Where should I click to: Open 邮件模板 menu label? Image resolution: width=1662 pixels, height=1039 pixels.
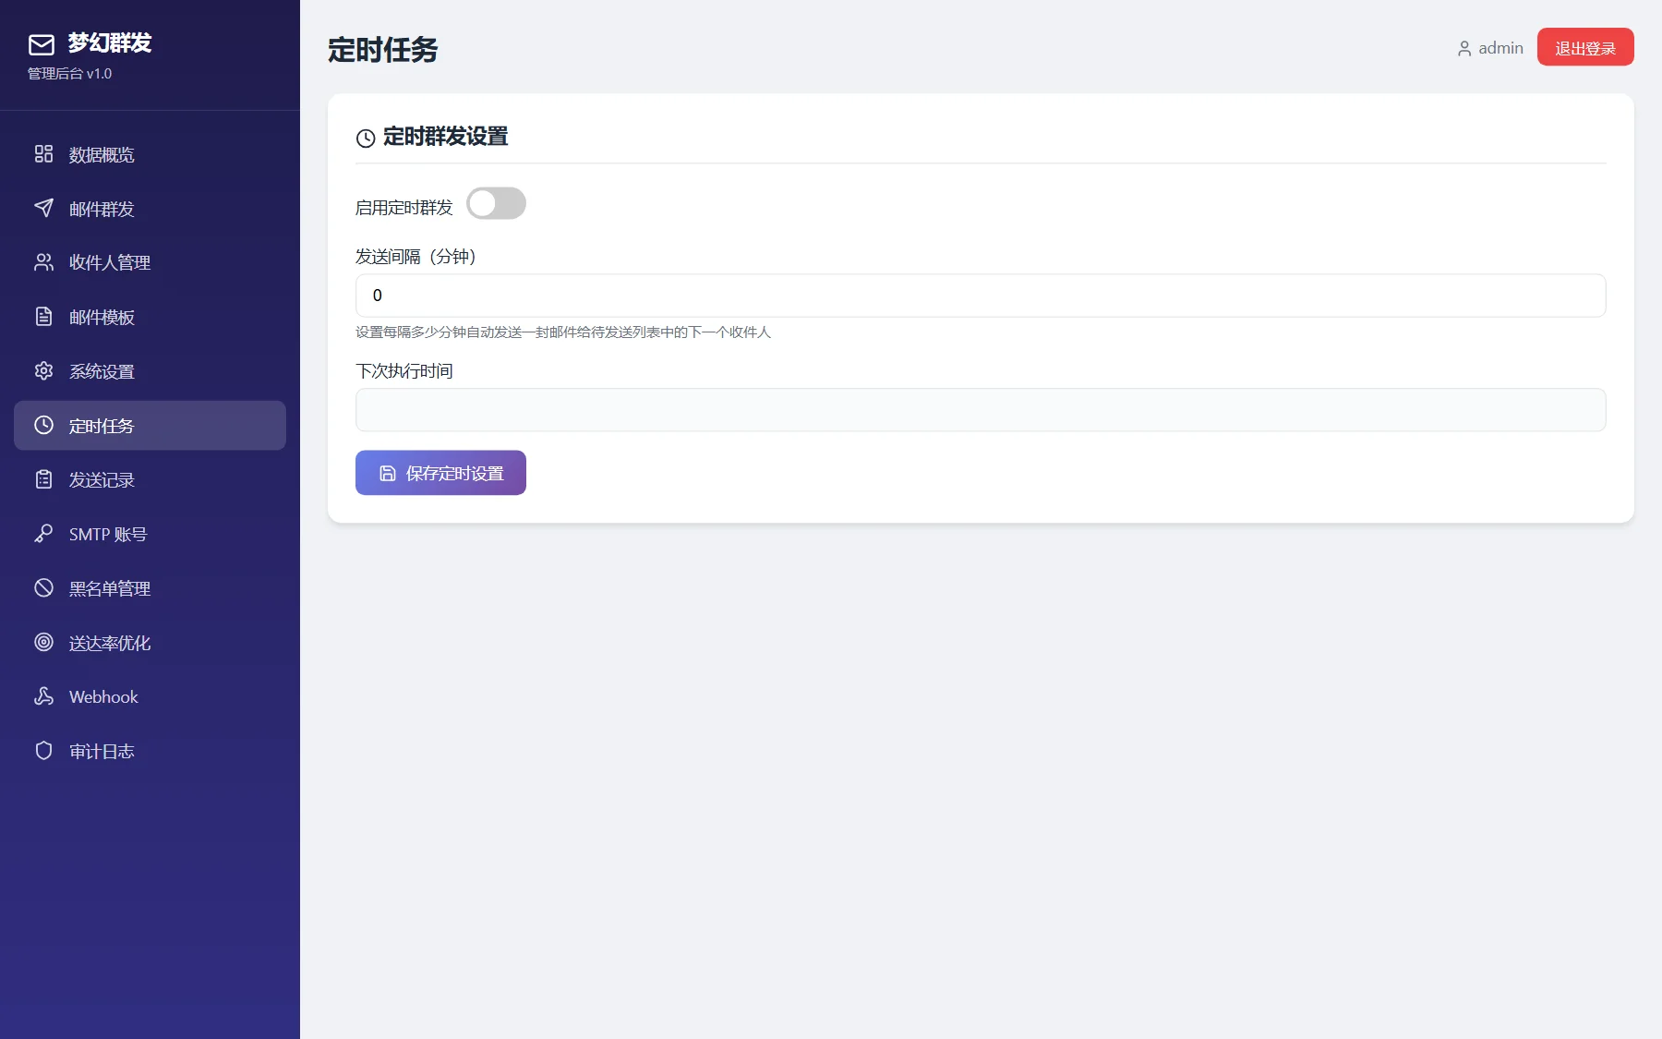[x=102, y=318]
